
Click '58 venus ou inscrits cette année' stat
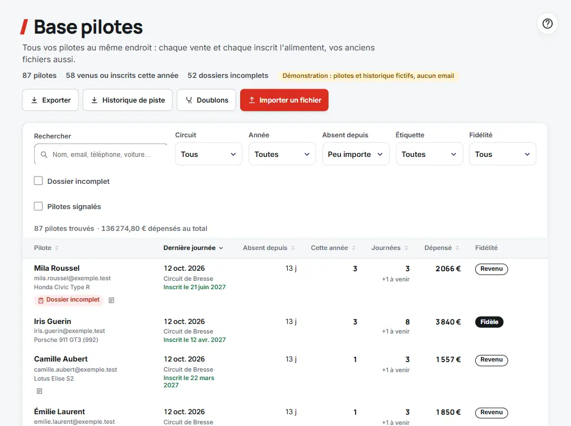(122, 76)
